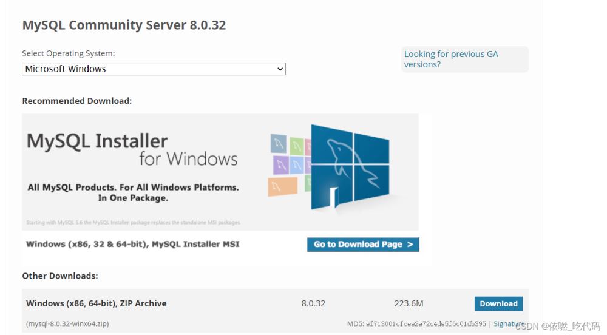Select 'Windows (x86, 64-bit), ZIP Archive' text
607x335 pixels.
click(97, 303)
